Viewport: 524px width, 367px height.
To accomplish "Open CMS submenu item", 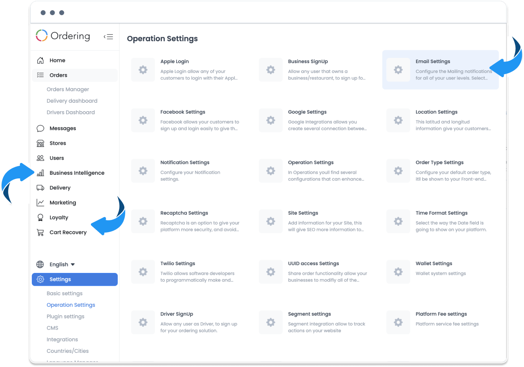I will click(52, 327).
